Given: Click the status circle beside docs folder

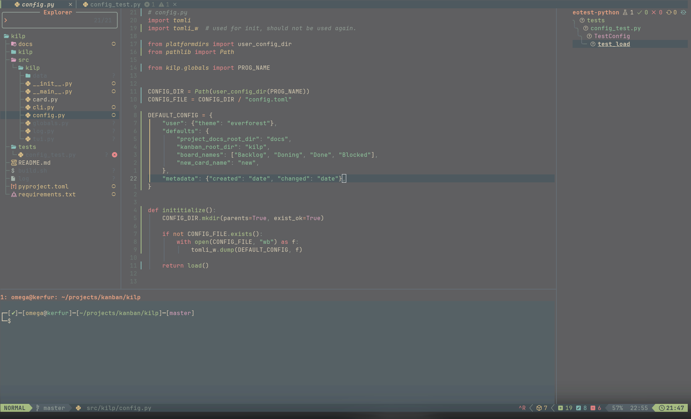Looking at the screenshot, I should (x=114, y=44).
